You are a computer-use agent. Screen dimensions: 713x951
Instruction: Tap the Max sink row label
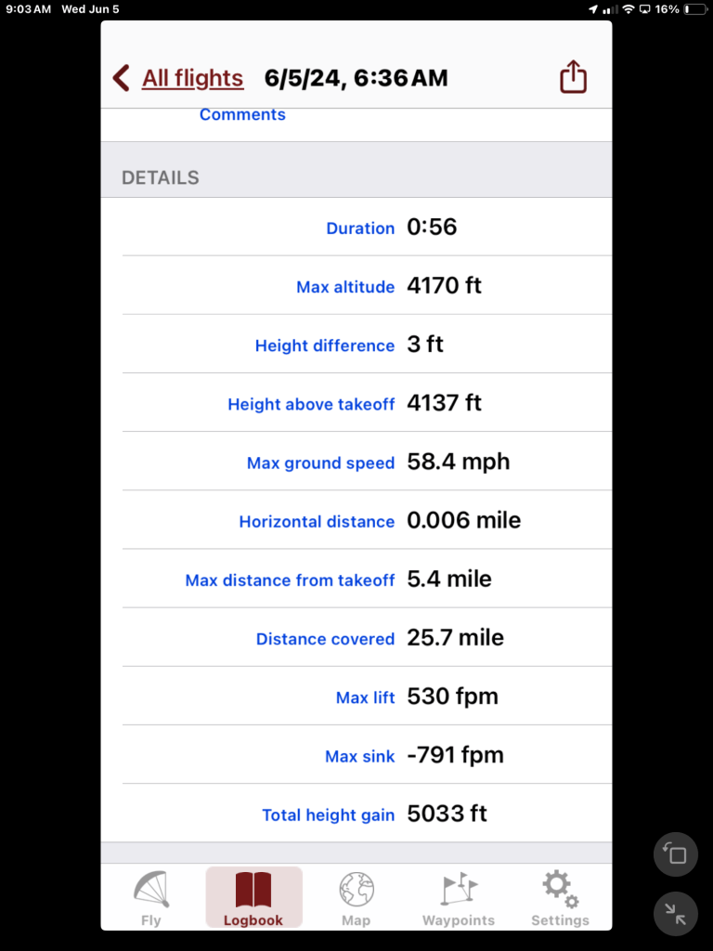359,757
